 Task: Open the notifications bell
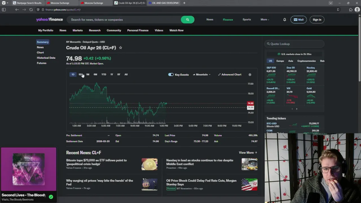pos(285,19)
